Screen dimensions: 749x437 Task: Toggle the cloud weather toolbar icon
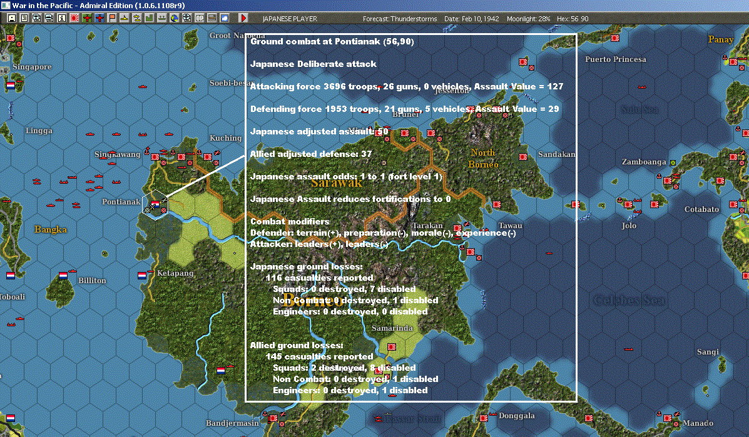coord(224,18)
